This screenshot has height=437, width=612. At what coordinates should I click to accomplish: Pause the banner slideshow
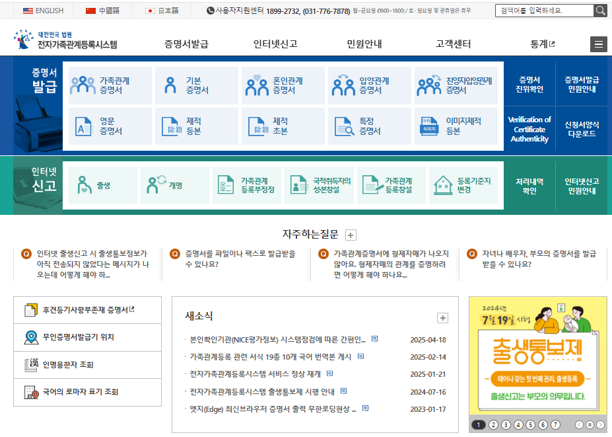590,424
